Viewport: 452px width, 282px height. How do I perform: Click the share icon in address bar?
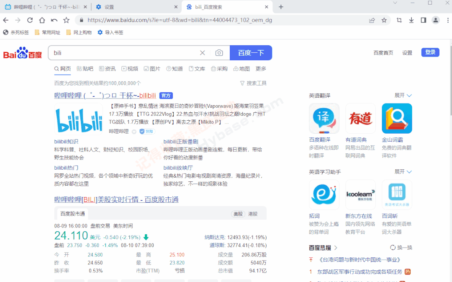[372, 20]
